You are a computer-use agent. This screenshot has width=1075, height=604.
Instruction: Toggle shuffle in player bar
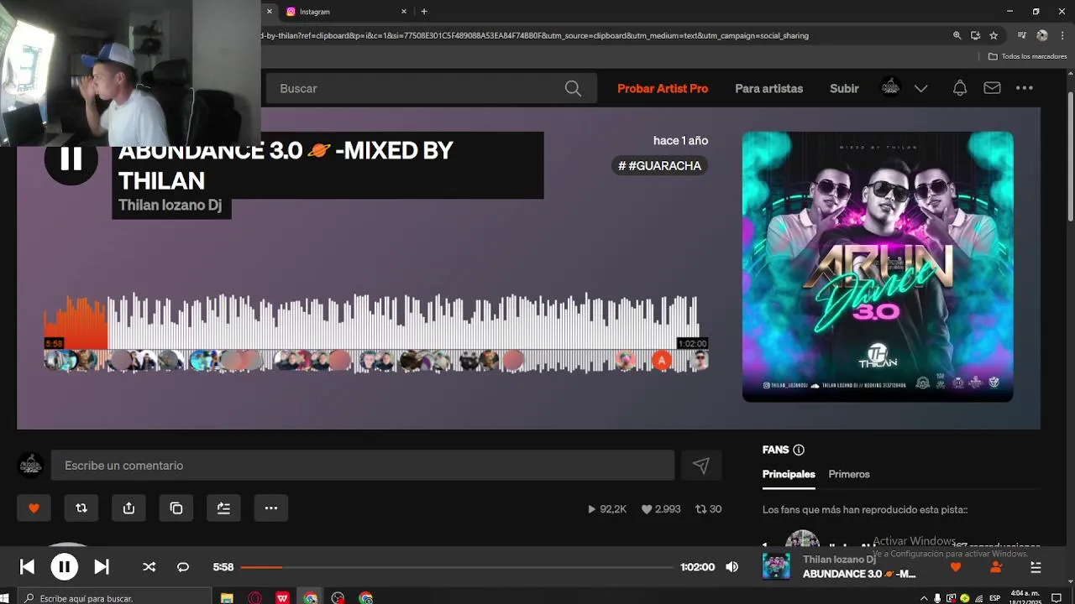149,567
